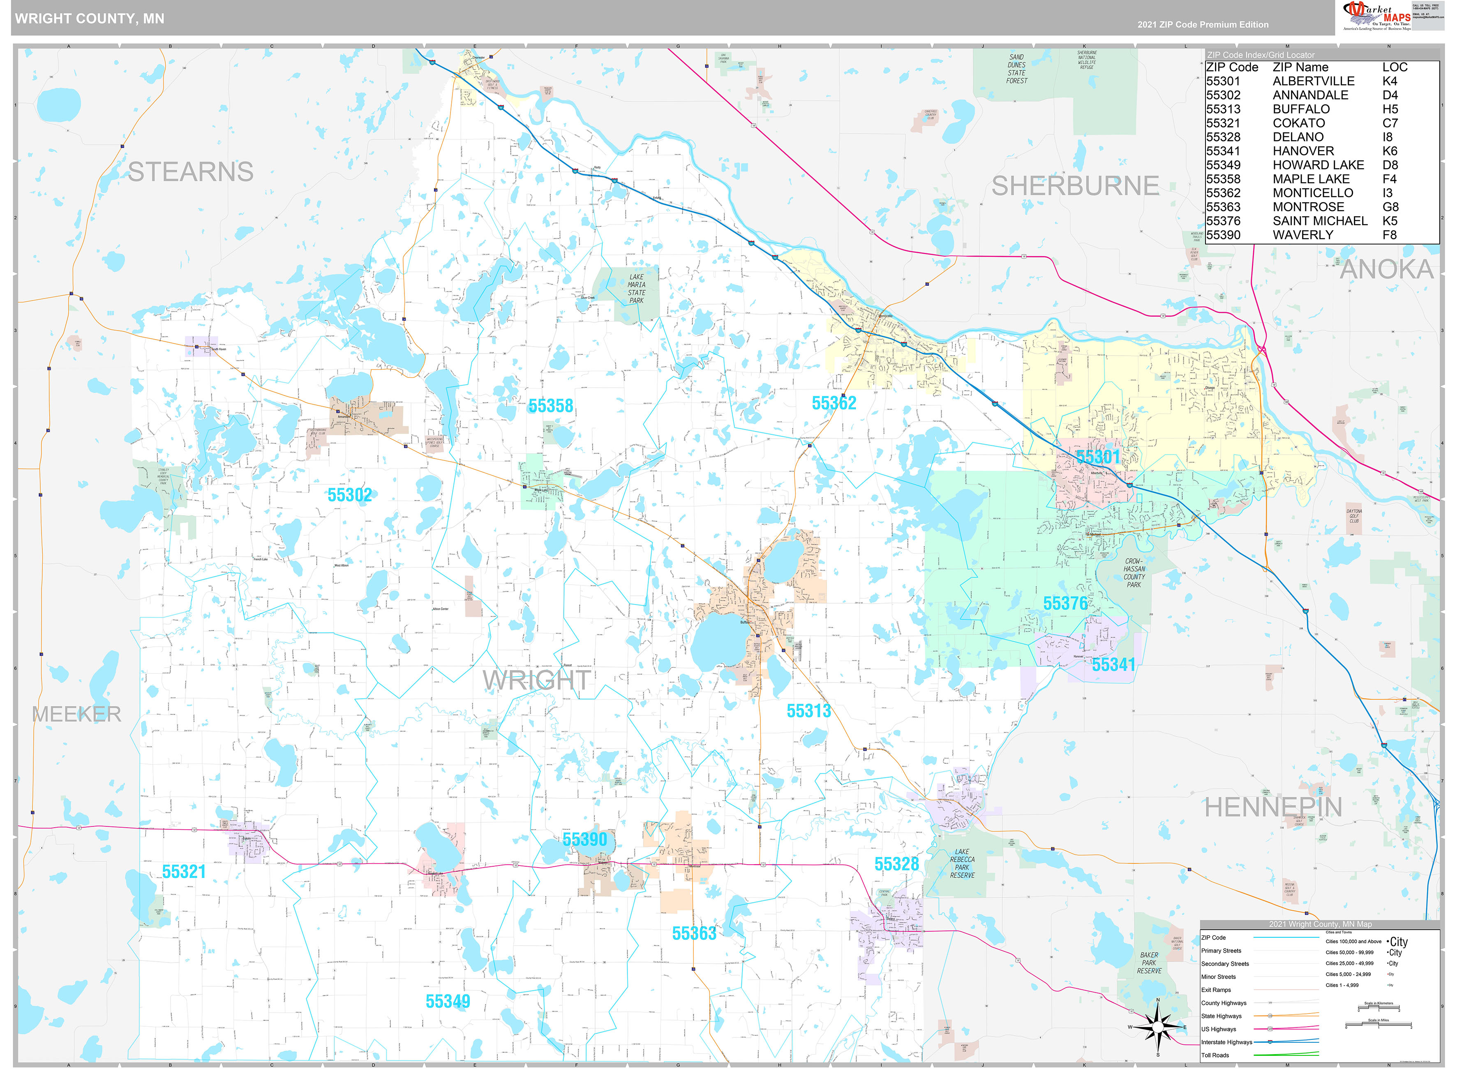Click the US Highways pink line symbol
Screen dimensions: 1457x1069
pyautogui.click(x=1287, y=1029)
